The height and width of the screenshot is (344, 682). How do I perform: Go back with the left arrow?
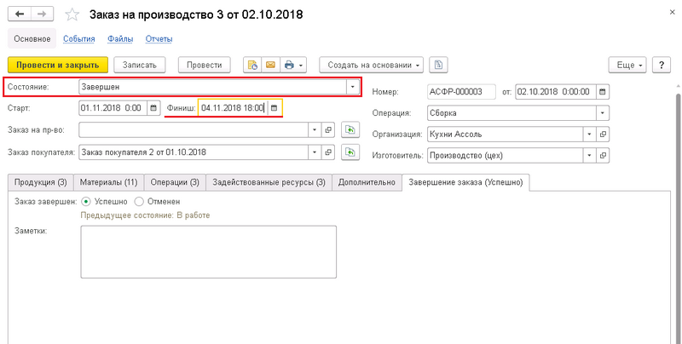(x=20, y=14)
